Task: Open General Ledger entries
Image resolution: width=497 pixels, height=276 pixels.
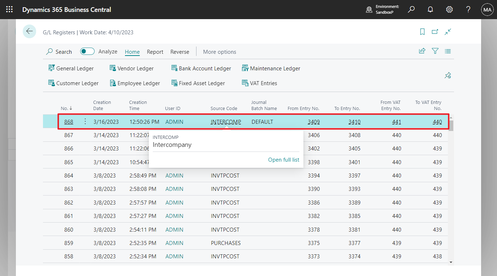Action: [x=71, y=69]
